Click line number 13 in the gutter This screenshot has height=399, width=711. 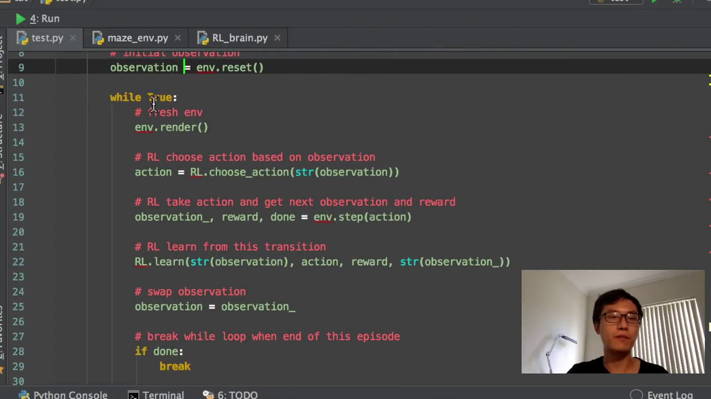[x=18, y=128]
